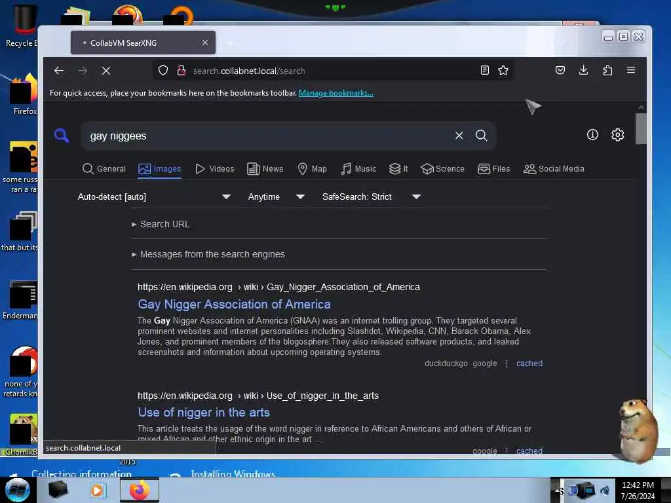Open the Firefox hamburger application menu

tap(631, 70)
